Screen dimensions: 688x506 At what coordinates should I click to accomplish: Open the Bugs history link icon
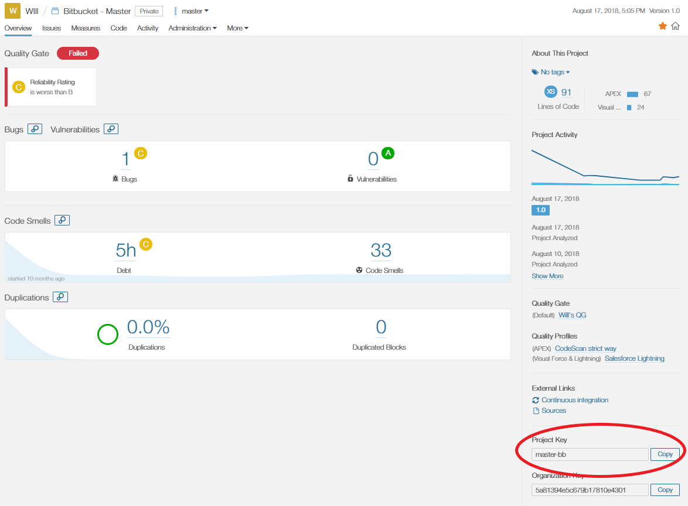(35, 129)
